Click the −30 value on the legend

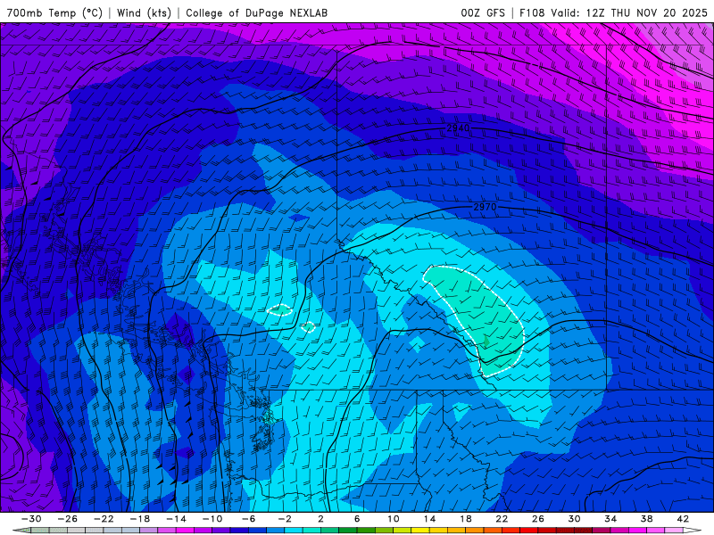pyautogui.click(x=31, y=519)
